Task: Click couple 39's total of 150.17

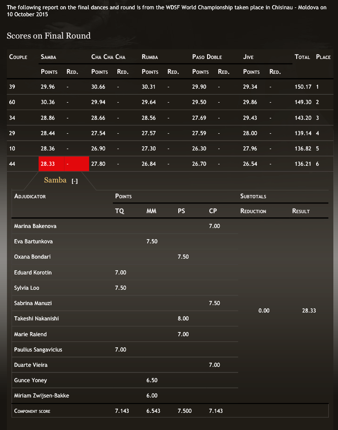Action: [x=303, y=86]
